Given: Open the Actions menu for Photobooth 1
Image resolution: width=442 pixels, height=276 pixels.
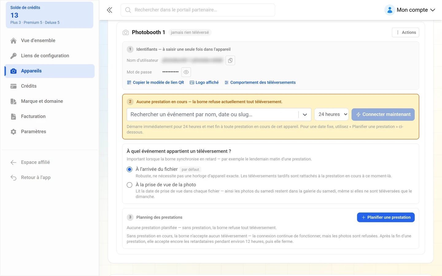Looking at the screenshot, I should tap(405, 33).
